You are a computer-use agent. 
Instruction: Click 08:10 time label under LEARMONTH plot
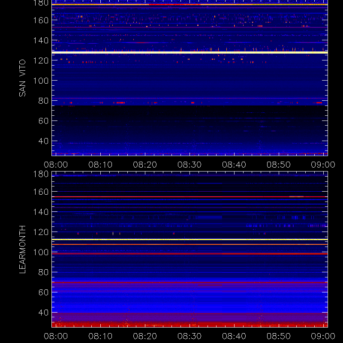point(100,336)
